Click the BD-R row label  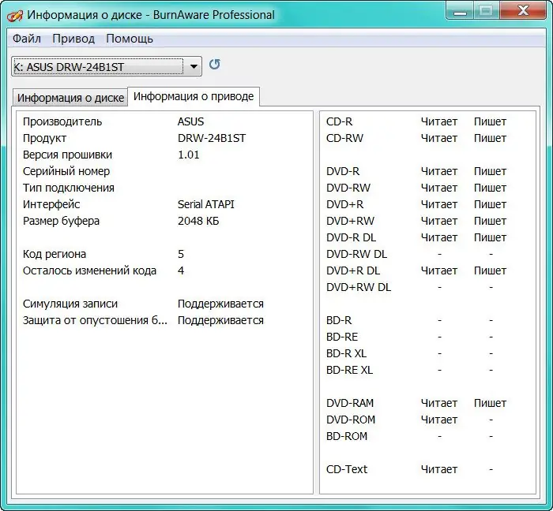click(x=339, y=320)
